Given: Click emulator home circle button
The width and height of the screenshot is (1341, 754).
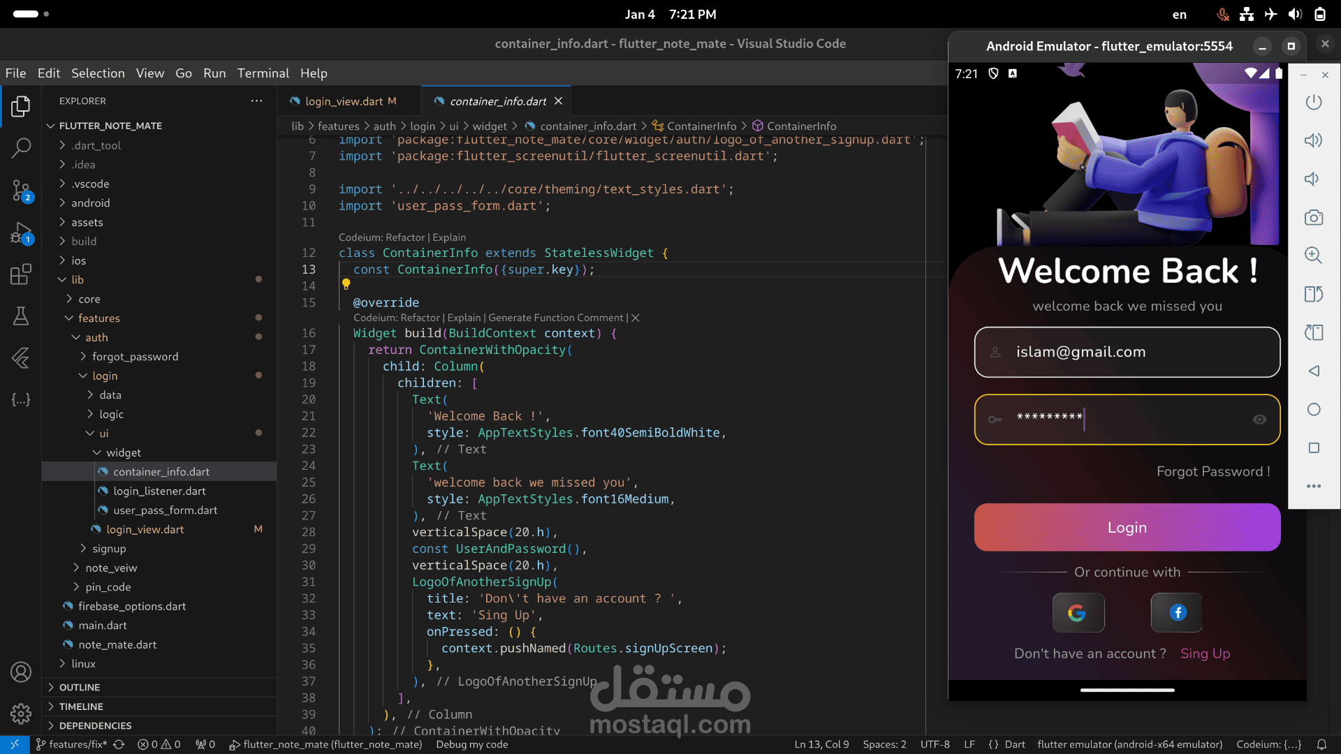Looking at the screenshot, I should tap(1314, 409).
